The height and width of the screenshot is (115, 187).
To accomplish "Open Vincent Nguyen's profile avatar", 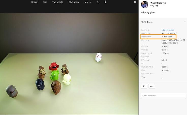I will click(x=145, y=4).
